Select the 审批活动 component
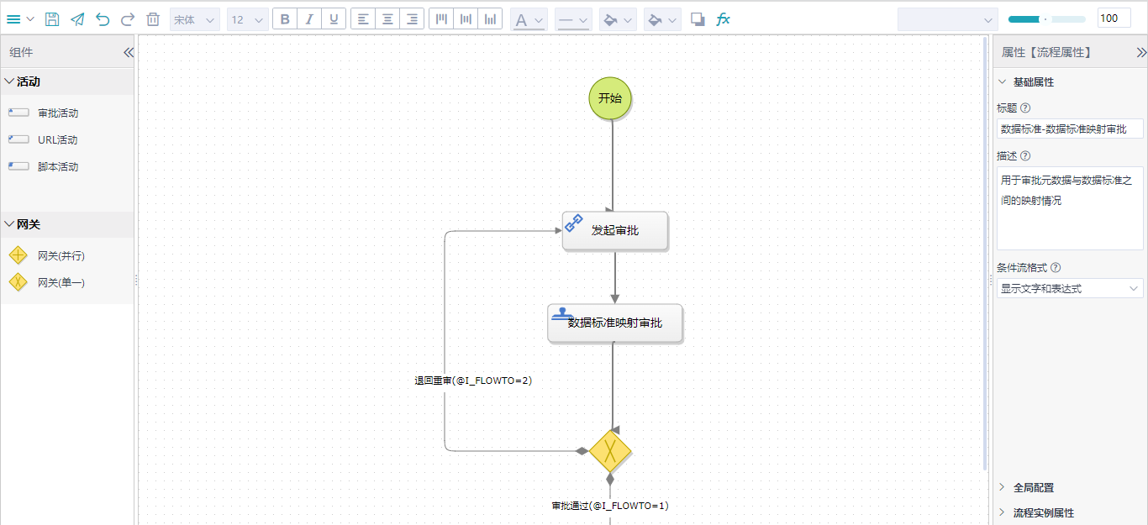Viewport: 1148px width, 525px height. (57, 113)
